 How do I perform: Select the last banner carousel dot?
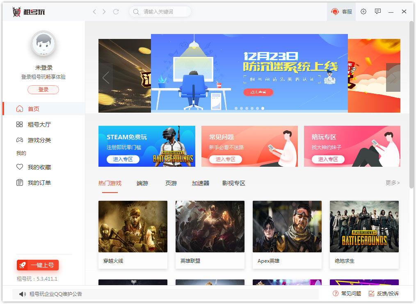tap(263, 109)
